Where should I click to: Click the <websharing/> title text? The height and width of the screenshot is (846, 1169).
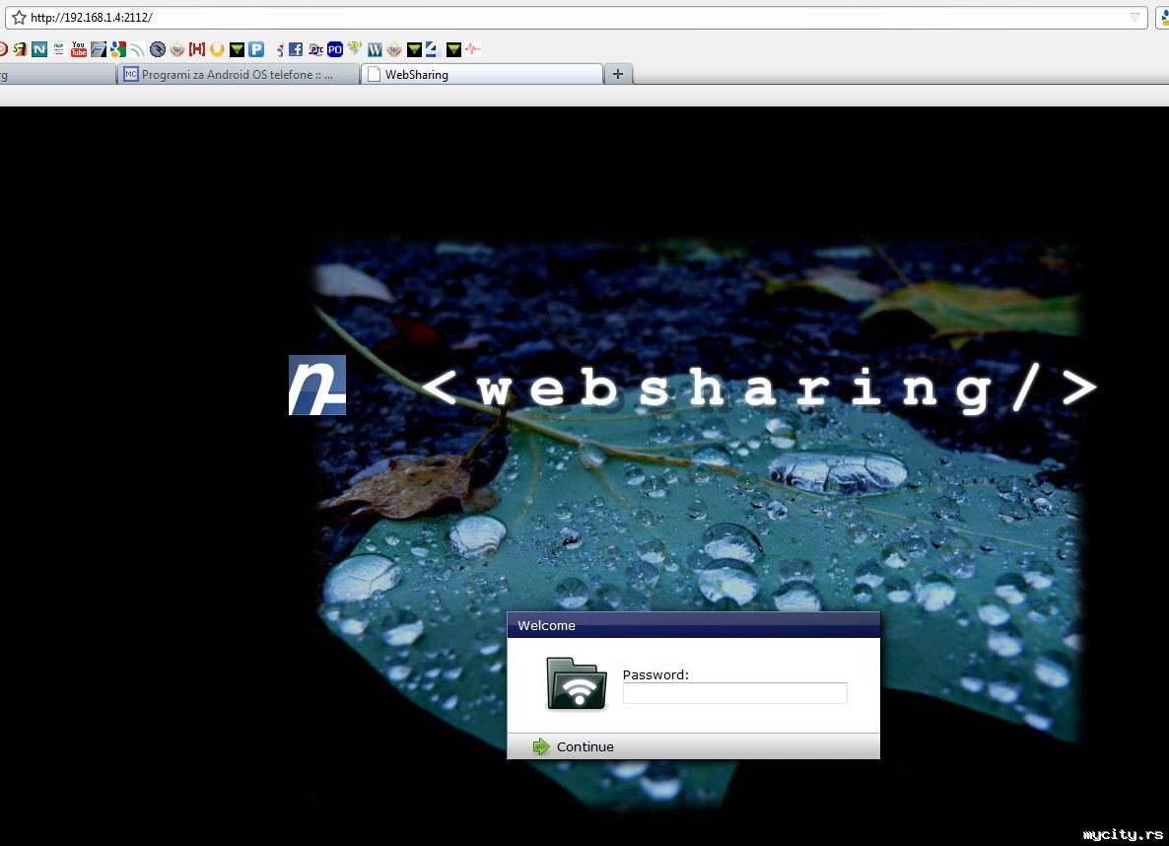tap(759, 388)
